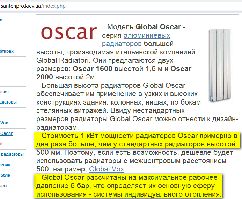
Task: Open the Oscar item in the sidebar
Action: point(6,133)
